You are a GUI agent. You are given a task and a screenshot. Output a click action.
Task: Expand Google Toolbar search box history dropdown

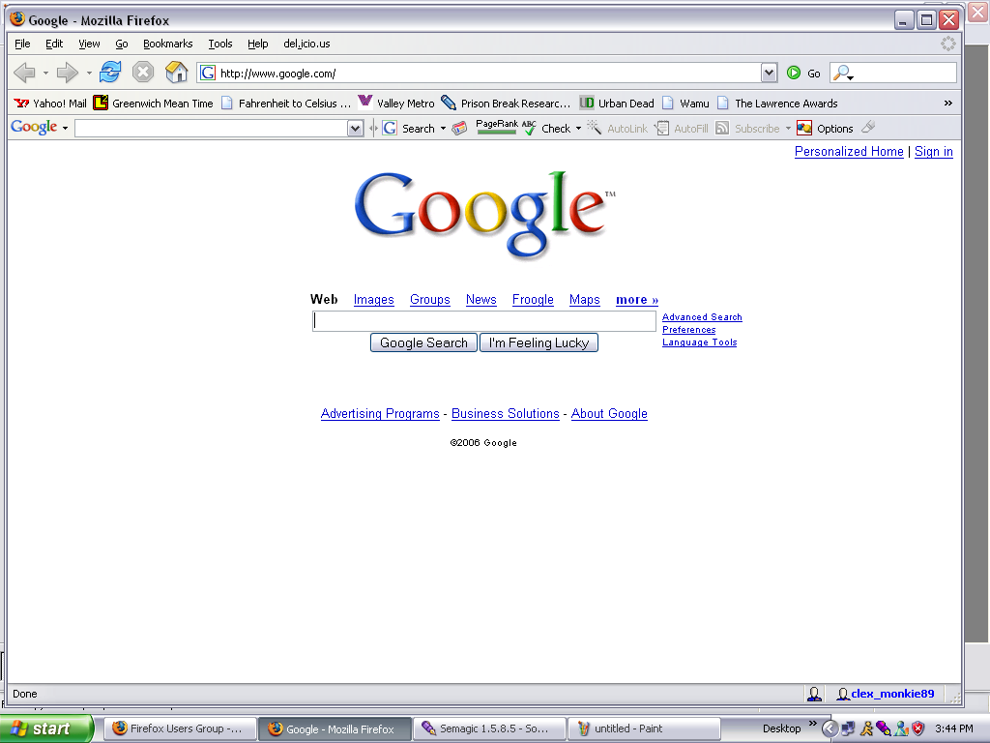coord(356,129)
